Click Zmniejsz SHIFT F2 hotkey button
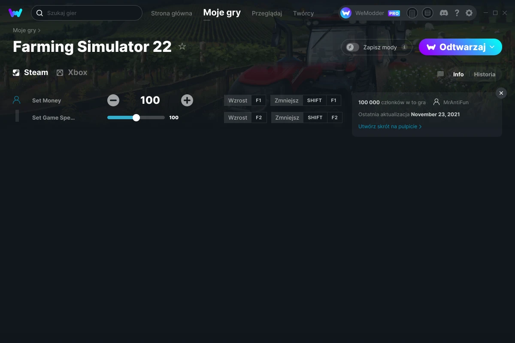 point(306,117)
